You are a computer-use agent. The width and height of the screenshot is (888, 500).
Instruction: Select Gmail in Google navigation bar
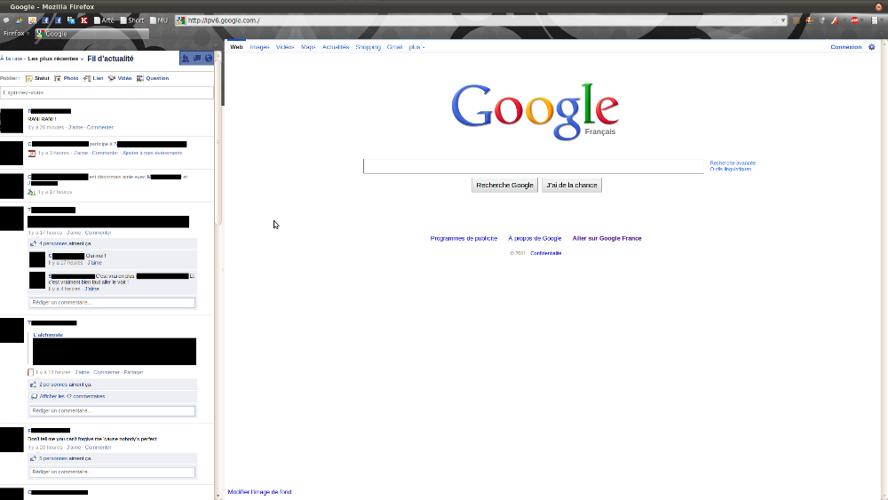pyautogui.click(x=395, y=47)
